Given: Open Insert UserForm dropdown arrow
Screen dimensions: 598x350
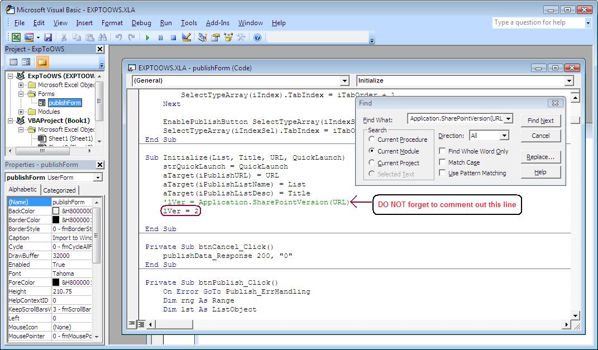Looking at the screenshot, I should [x=38, y=37].
